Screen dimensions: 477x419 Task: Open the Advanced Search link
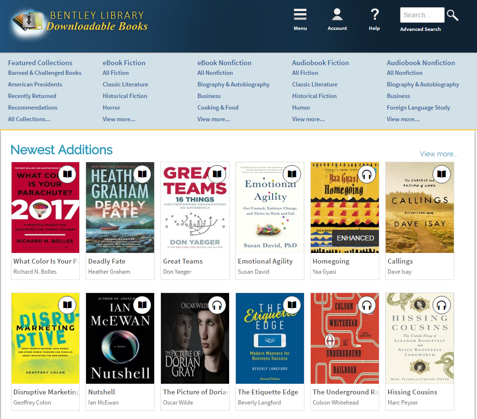pyautogui.click(x=420, y=29)
